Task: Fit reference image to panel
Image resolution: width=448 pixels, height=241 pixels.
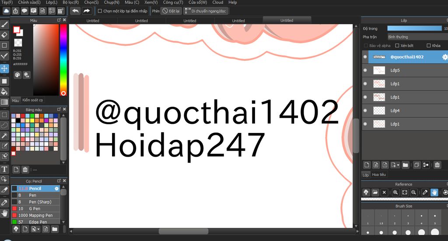Action: pos(405,192)
